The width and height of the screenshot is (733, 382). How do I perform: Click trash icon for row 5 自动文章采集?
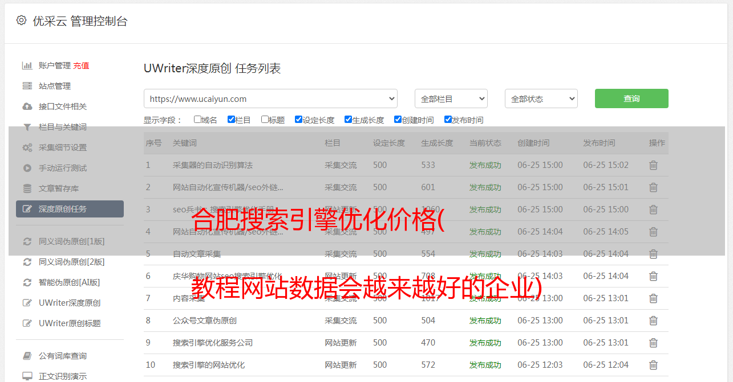click(x=654, y=254)
